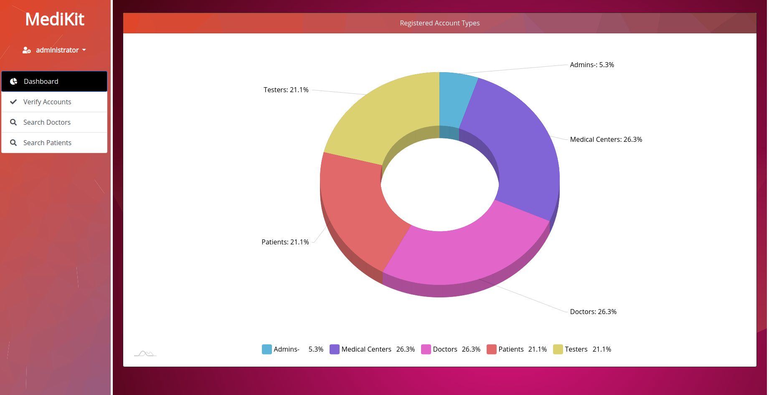Toggle the Doctors legend swatch
769x395 pixels.
pos(426,349)
